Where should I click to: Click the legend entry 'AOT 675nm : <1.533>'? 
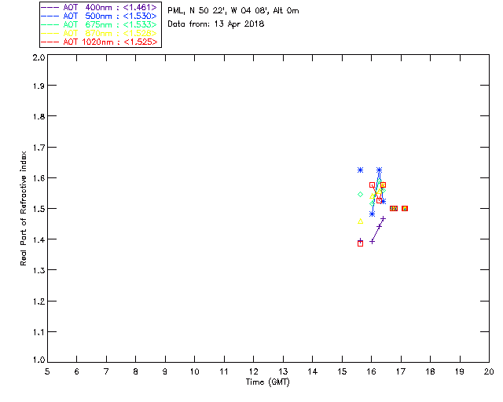(x=99, y=24)
